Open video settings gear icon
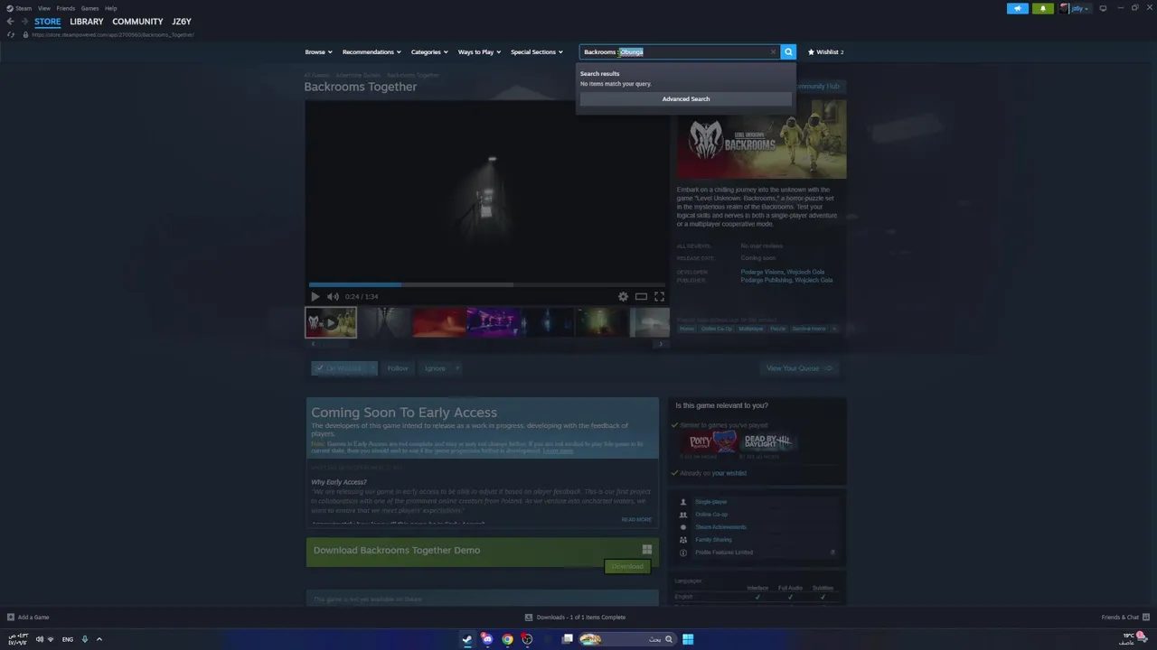This screenshot has height=650, width=1157. coord(623,296)
